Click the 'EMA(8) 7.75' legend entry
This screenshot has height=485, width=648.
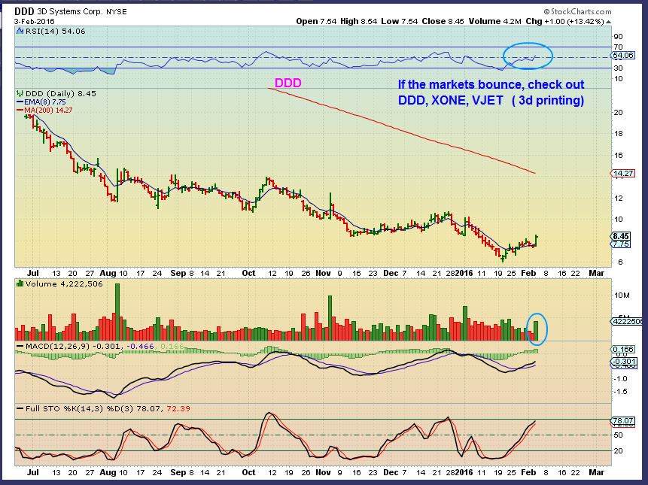[x=41, y=102]
